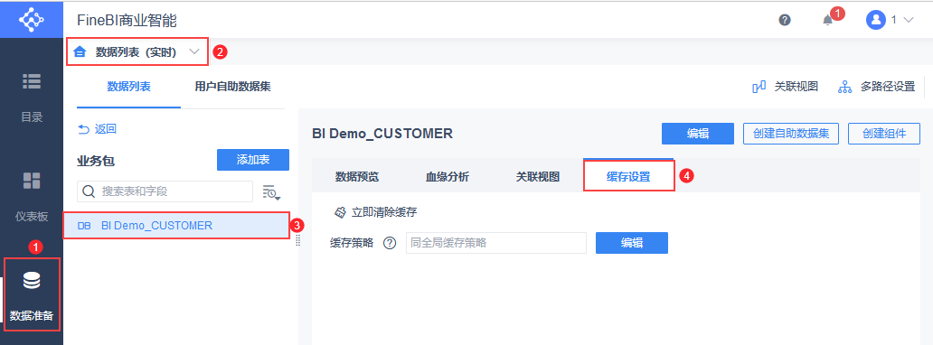Click the user avatar icon
The width and height of the screenshot is (933, 345).
(x=875, y=20)
